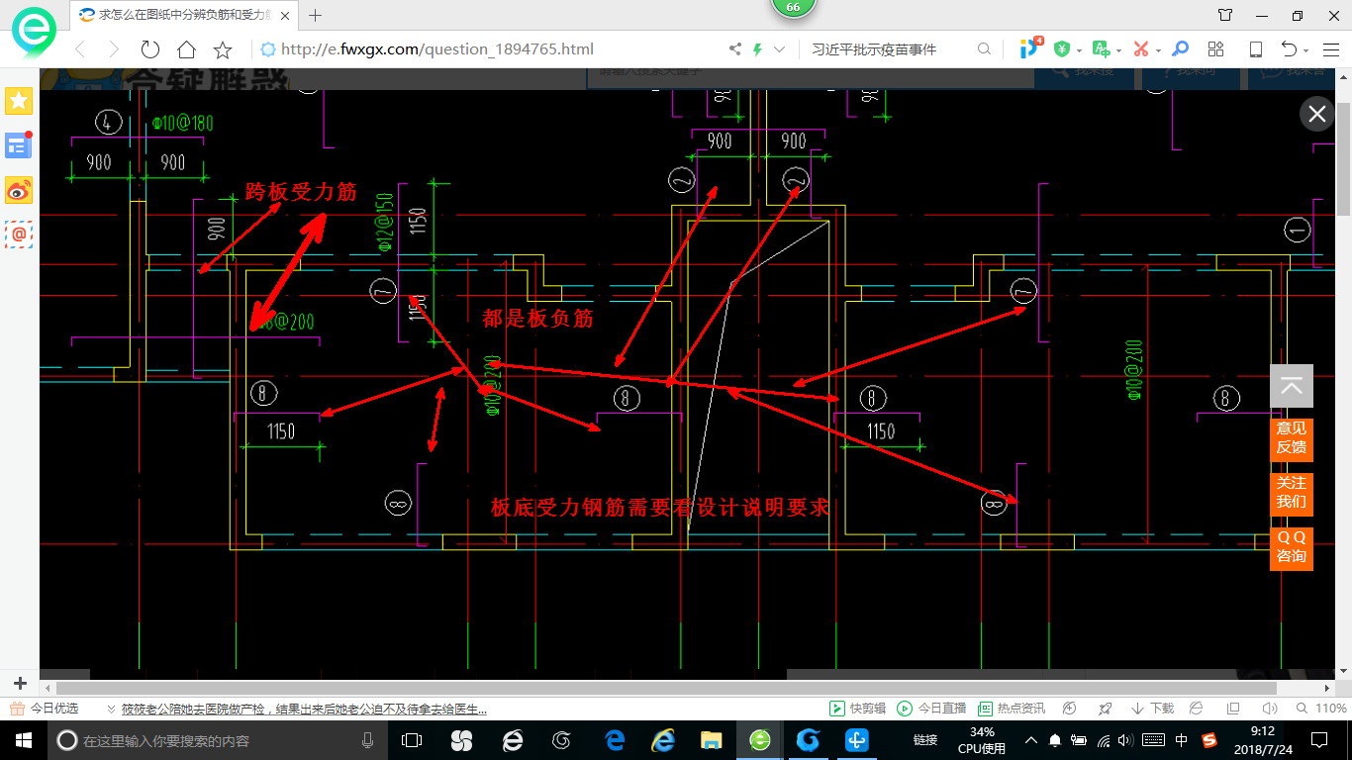Image resolution: width=1352 pixels, height=760 pixels.
Task: Open the mail @ sidebar icon
Action: 19,235
